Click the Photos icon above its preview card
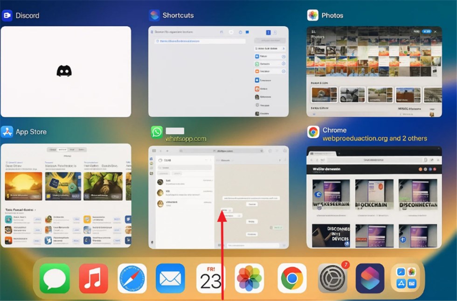 tap(313, 15)
